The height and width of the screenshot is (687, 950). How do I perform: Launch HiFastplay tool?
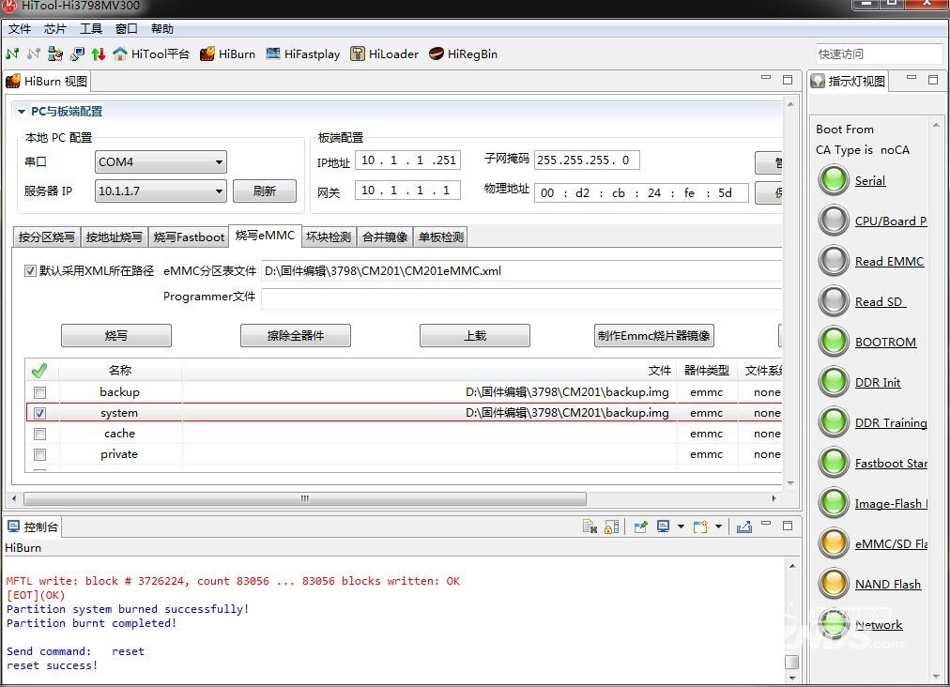(303, 53)
